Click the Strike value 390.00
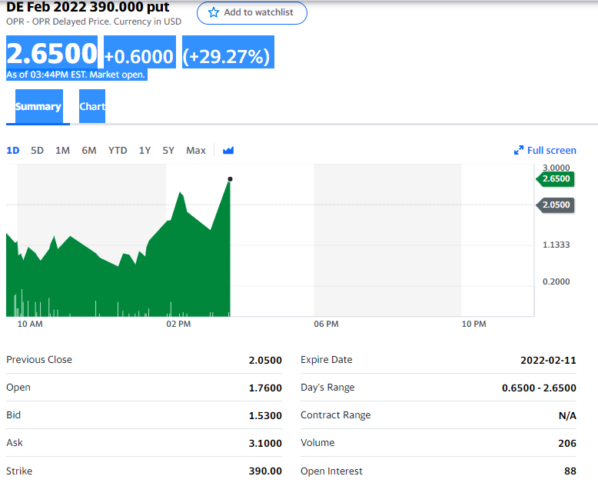598x486 pixels. click(x=265, y=471)
